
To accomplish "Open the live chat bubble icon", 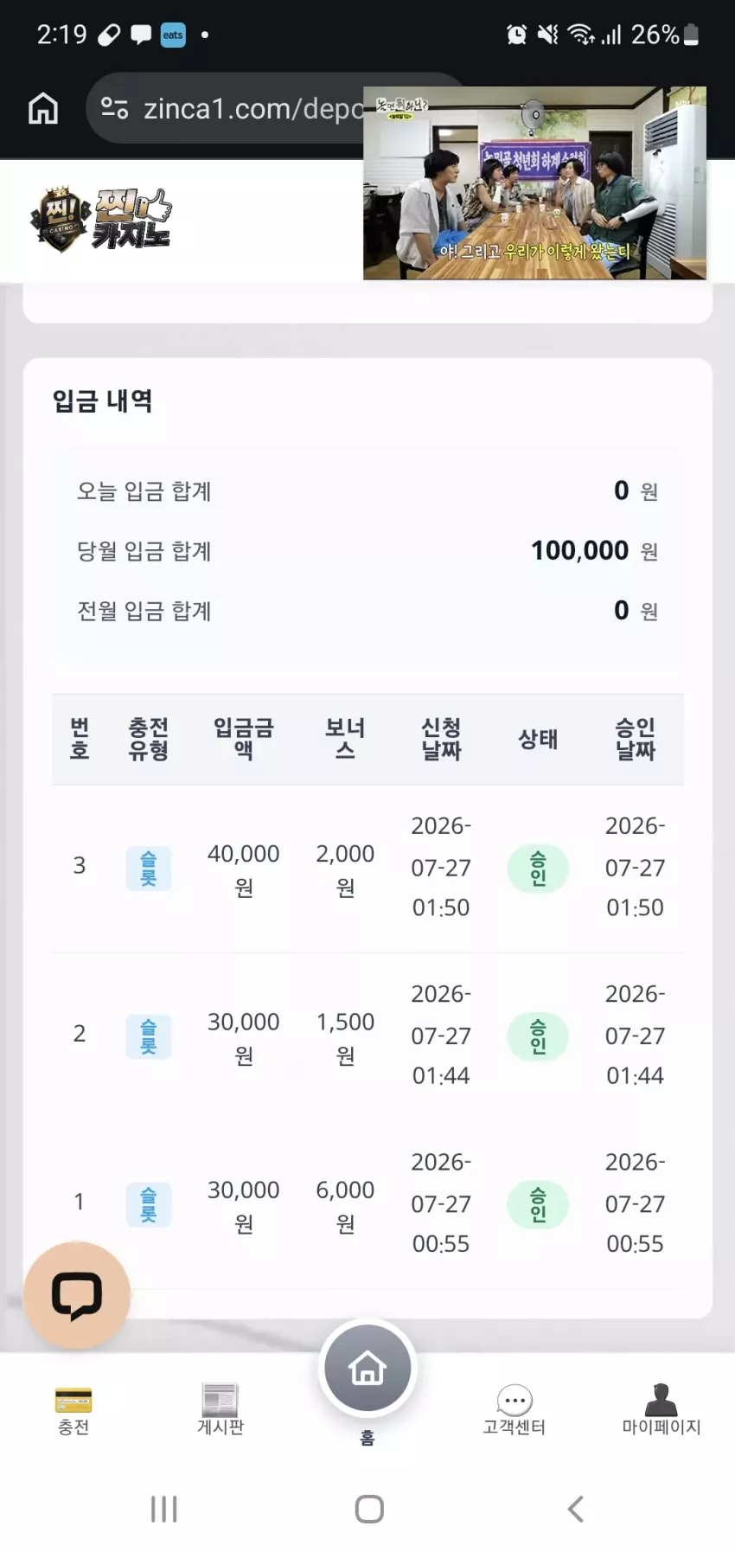I will [x=77, y=1295].
